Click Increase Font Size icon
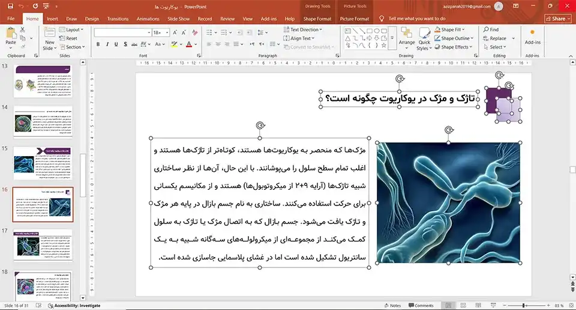The width and height of the screenshot is (576, 310). [175, 32]
